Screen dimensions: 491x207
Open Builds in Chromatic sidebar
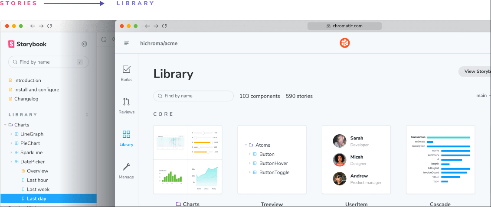127,73
